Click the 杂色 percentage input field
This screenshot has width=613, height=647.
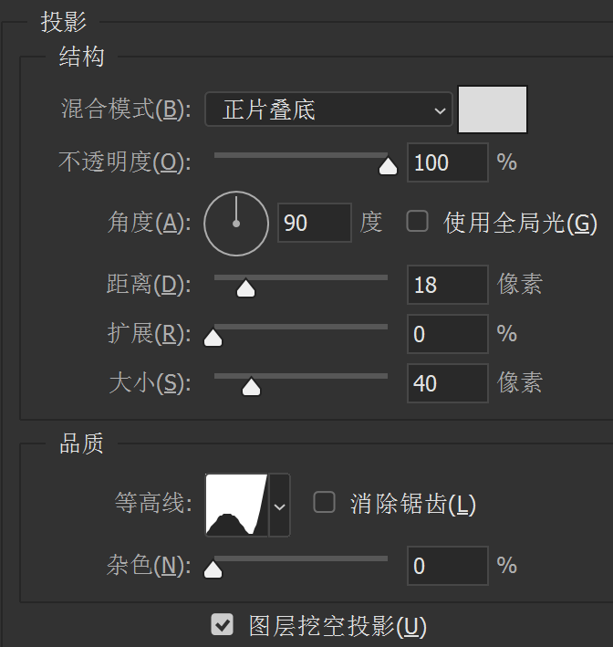click(447, 566)
